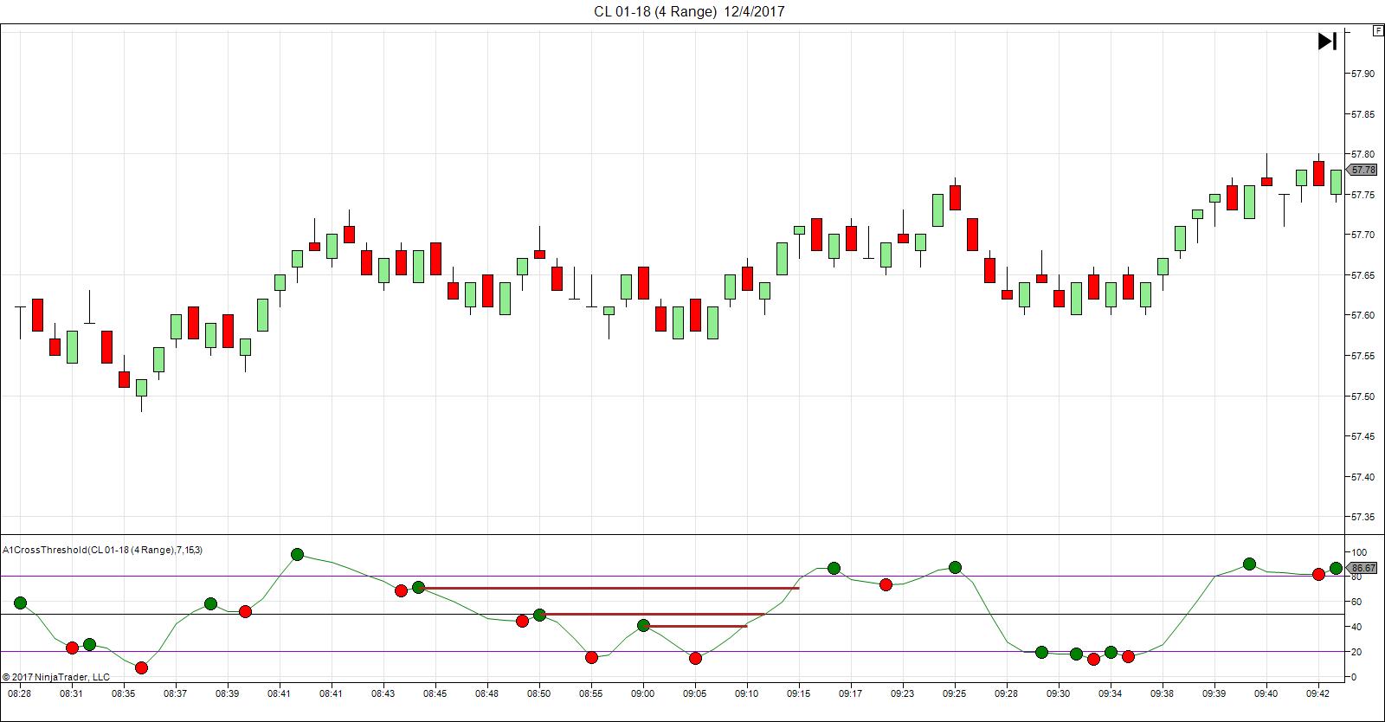Click the 09:25 time axis label

point(955,693)
